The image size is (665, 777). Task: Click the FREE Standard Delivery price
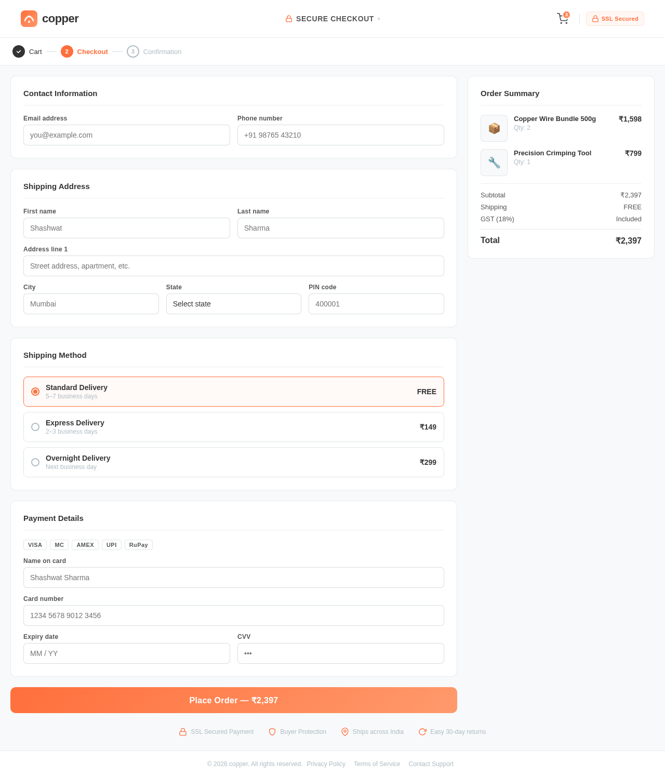pos(427,392)
